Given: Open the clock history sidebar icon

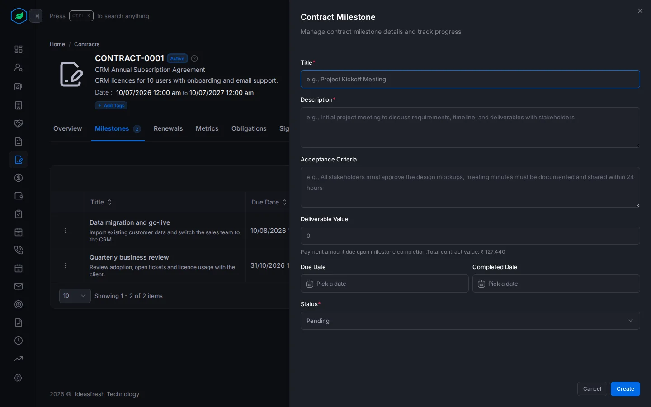Looking at the screenshot, I should coord(19,341).
